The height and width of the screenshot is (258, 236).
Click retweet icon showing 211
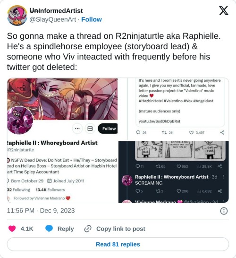(164, 132)
